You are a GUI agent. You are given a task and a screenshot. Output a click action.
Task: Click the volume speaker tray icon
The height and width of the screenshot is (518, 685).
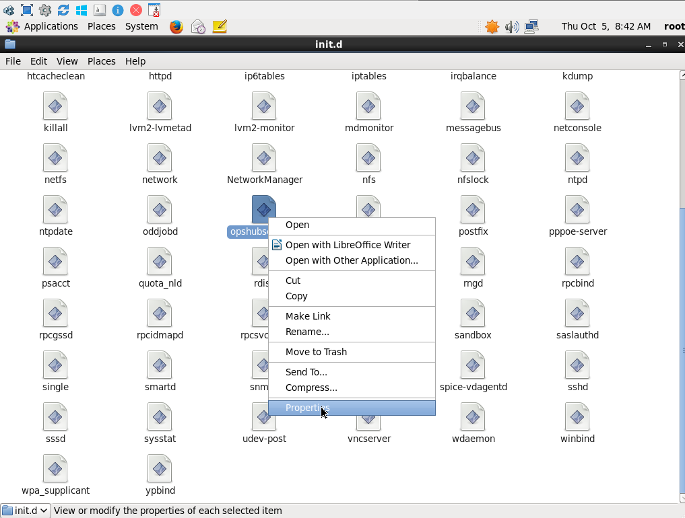click(x=512, y=27)
